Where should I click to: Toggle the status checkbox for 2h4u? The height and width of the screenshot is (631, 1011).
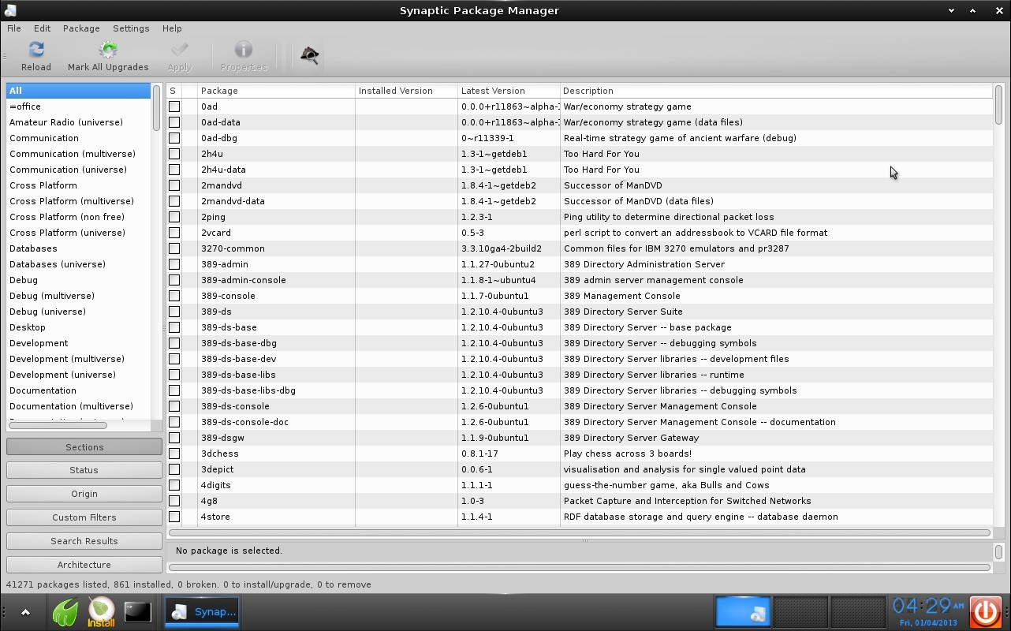(174, 154)
